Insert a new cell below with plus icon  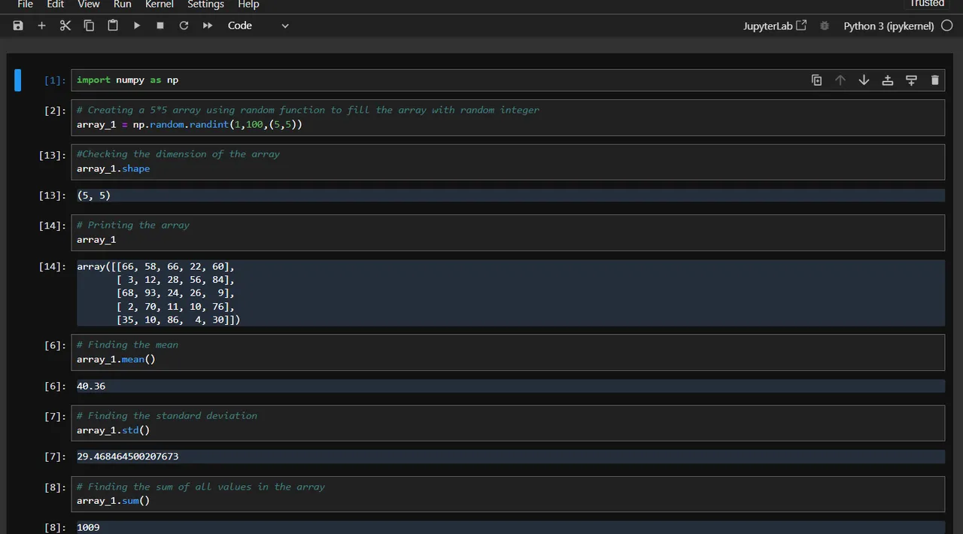coord(41,26)
